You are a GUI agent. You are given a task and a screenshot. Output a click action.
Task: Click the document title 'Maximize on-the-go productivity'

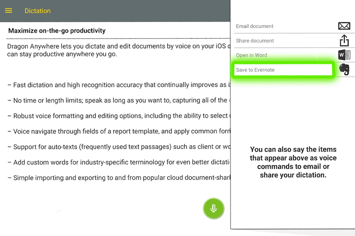point(57,31)
